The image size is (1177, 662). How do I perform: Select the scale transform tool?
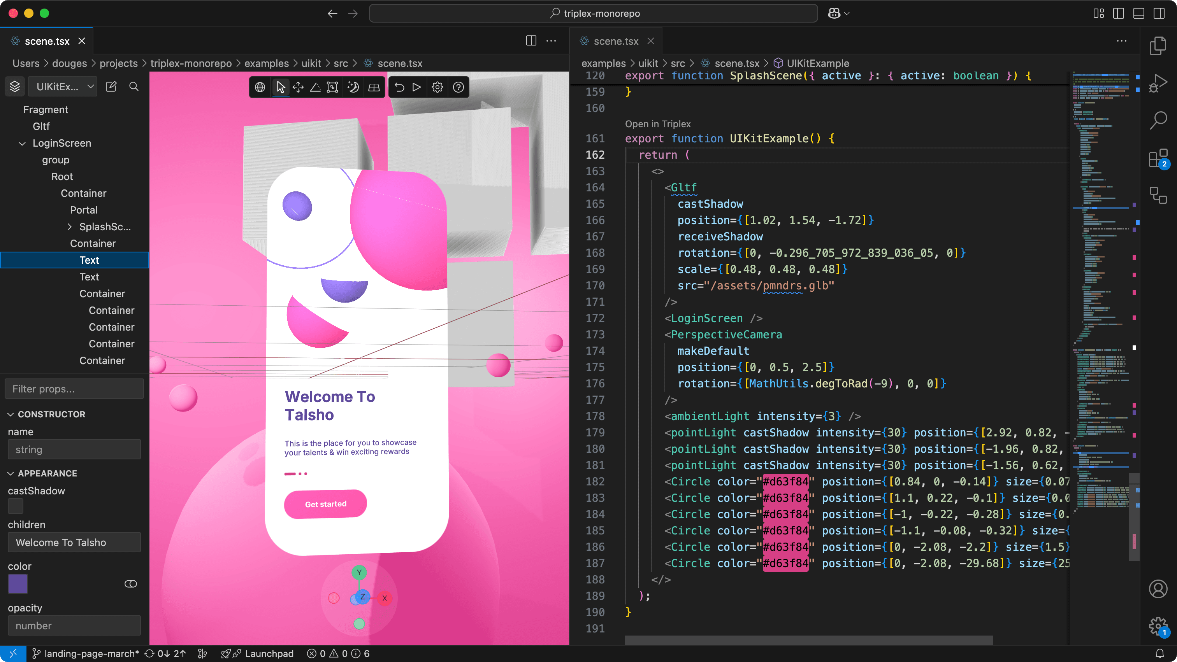pyautogui.click(x=333, y=87)
